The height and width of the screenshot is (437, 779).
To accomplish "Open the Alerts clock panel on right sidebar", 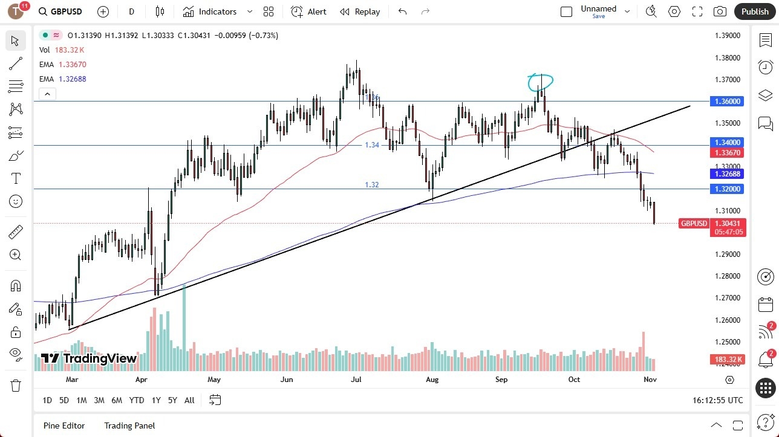I will click(765, 66).
